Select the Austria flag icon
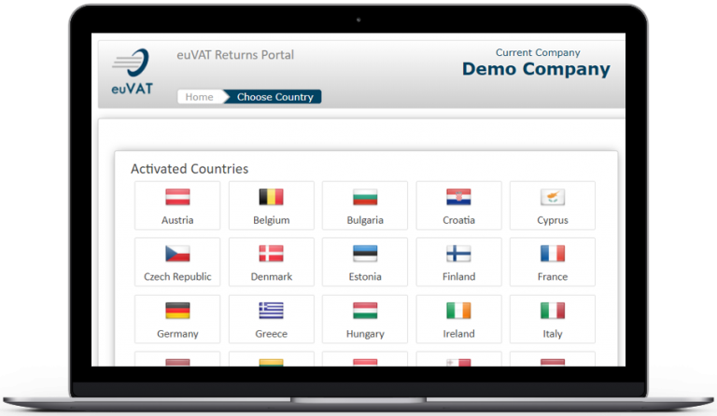This screenshot has height=416, width=717. 177,198
